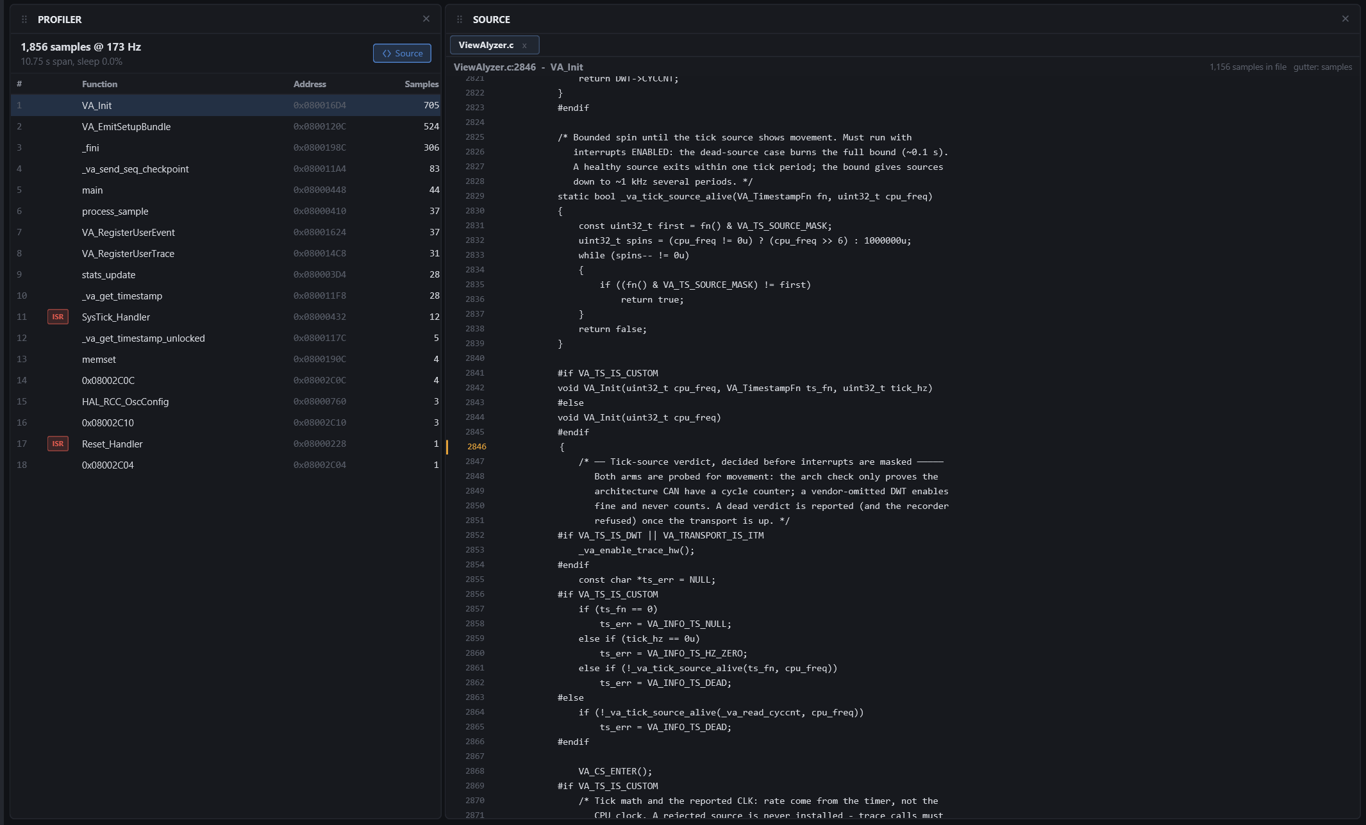Click the Source panel drag handle icon
Image resolution: width=1366 pixels, height=825 pixels.
[x=460, y=19]
